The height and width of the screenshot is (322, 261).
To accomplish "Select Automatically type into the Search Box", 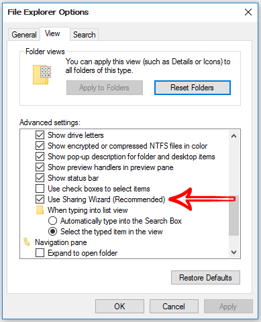I will [x=52, y=221].
